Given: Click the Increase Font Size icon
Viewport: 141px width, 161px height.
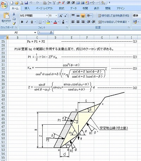Looking at the screenshot, I should 61,16.
